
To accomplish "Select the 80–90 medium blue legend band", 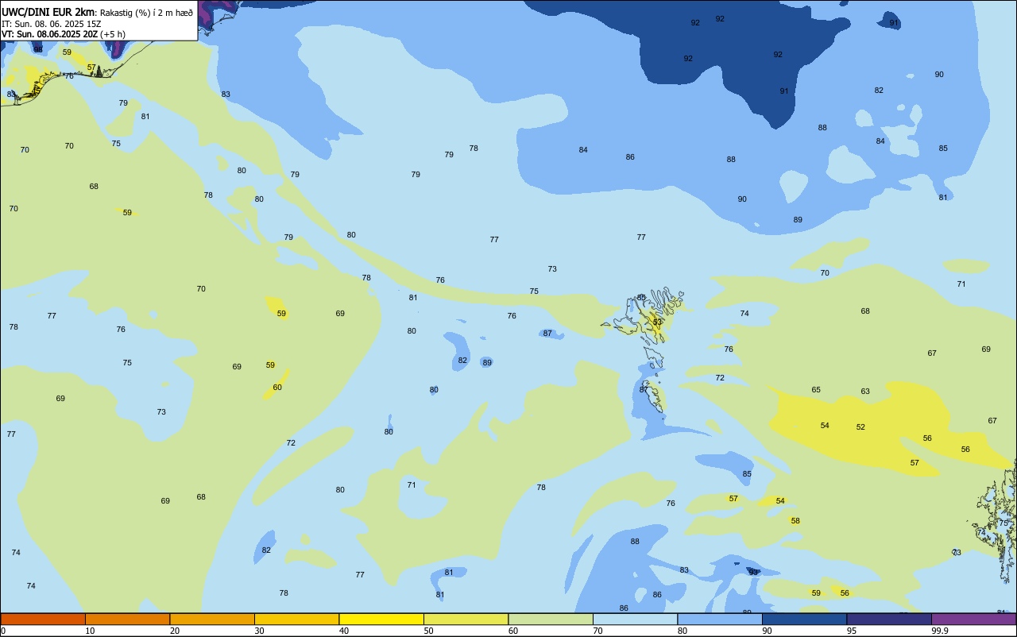I will tap(720, 619).
